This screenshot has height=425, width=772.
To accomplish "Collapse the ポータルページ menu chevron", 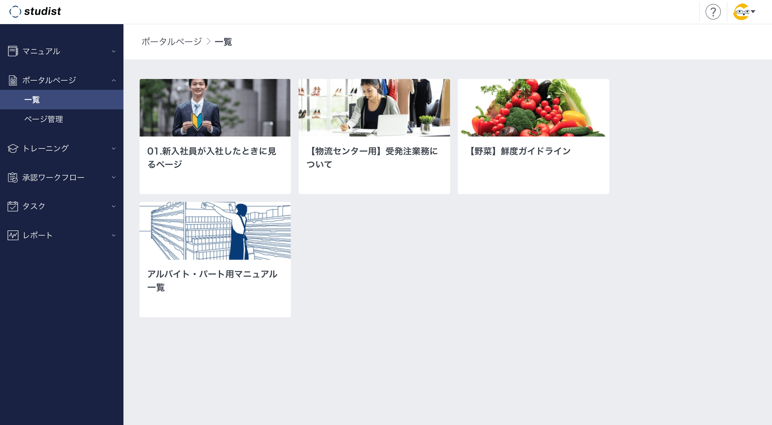I will click(x=114, y=80).
